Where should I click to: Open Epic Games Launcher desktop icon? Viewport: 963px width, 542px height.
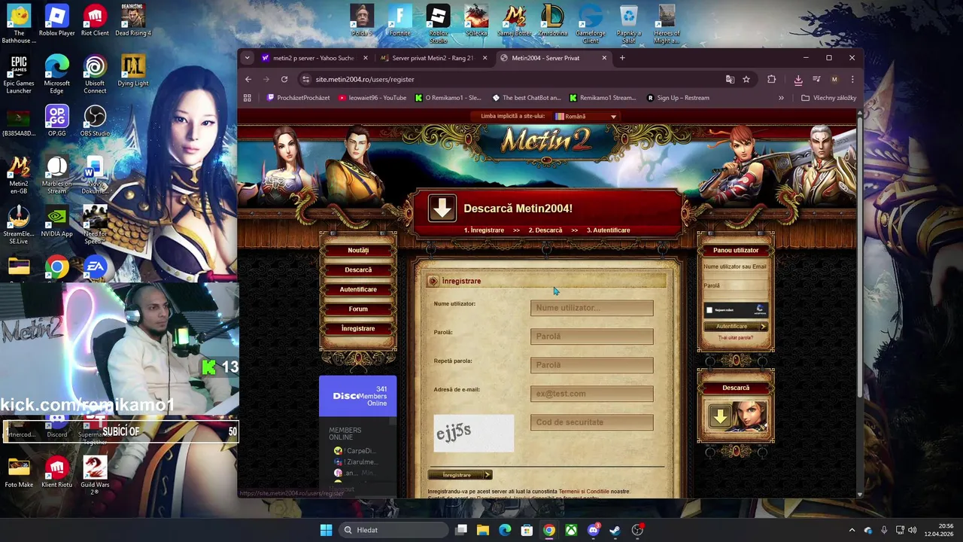19,74
